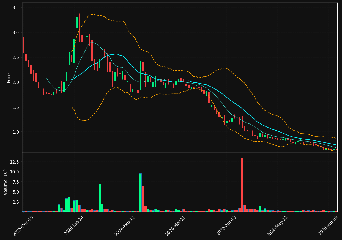
Task: Click the 3.5 price tick label
Action: pyautogui.click(x=16, y=7)
